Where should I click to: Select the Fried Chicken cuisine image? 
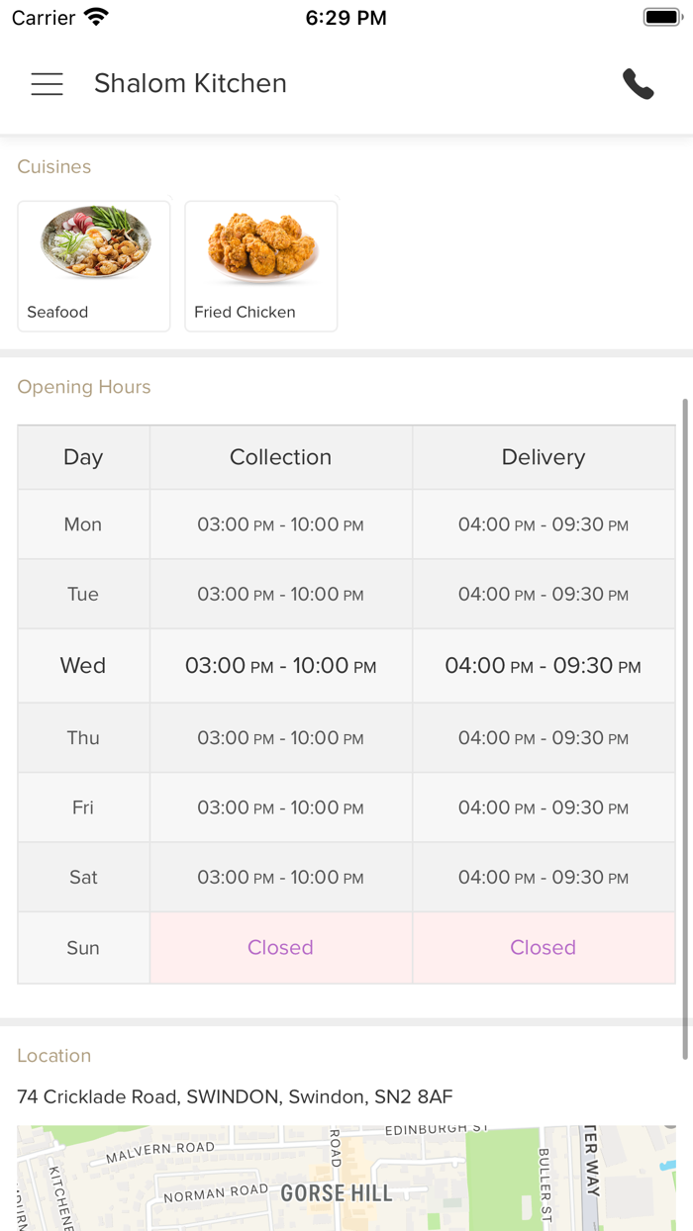261,245
